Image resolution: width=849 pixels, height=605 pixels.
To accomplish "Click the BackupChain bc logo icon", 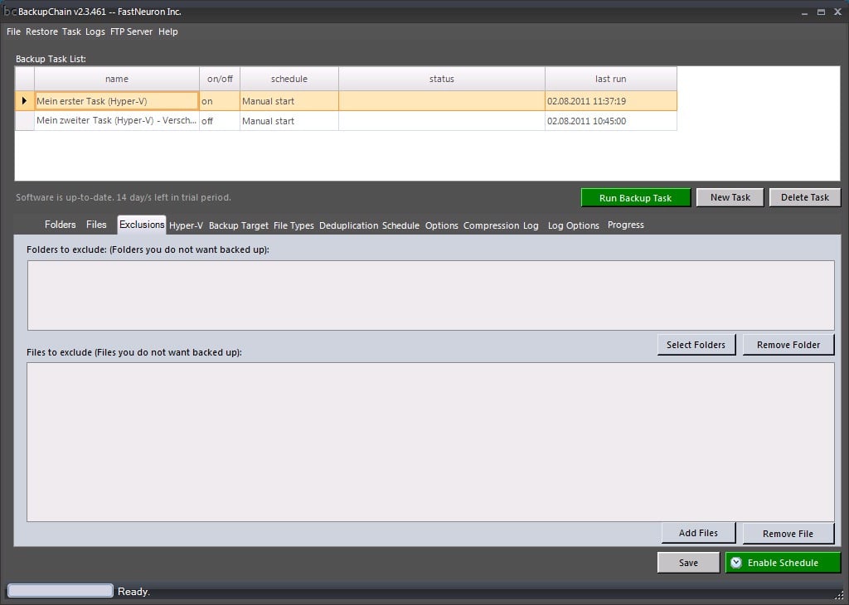I will 10,12.
